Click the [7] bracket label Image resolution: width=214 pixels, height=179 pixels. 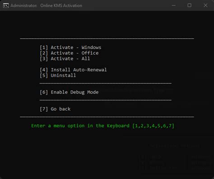click(44, 109)
